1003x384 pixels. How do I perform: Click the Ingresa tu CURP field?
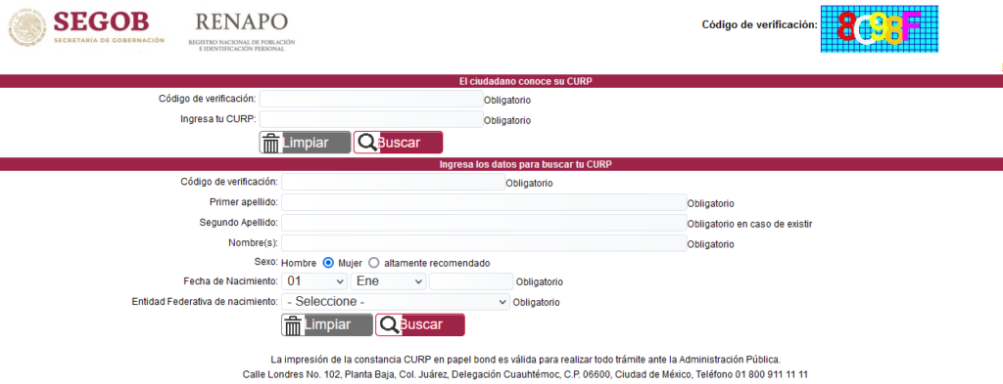(x=371, y=119)
